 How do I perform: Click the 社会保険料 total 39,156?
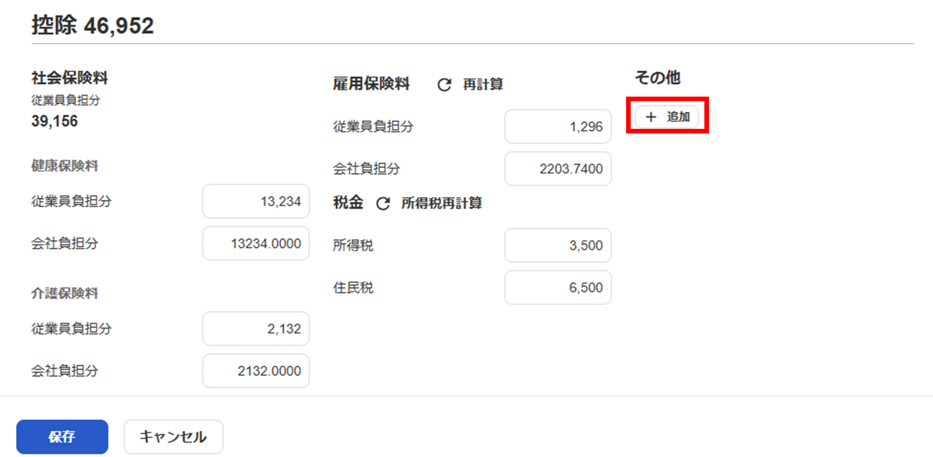pyautogui.click(x=54, y=121)
